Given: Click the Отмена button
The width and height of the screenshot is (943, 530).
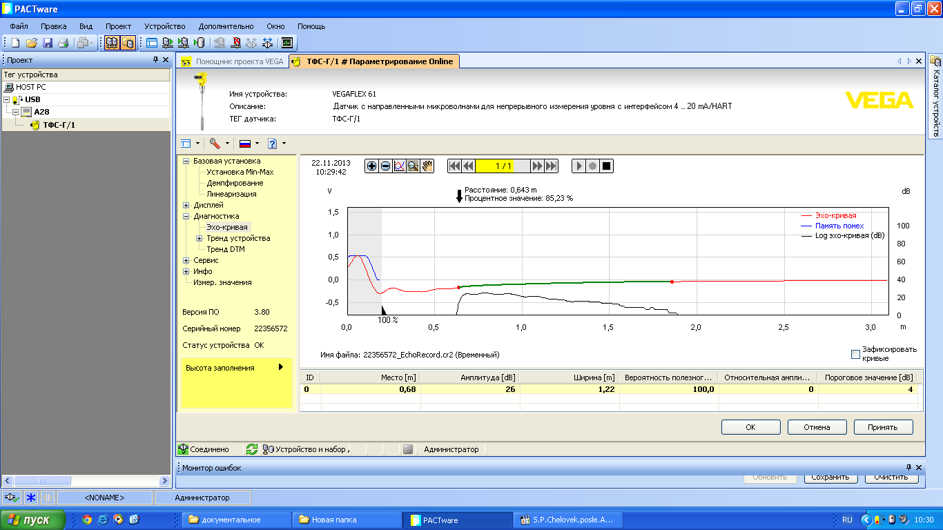Looking at the screenshot, I should [817, 427].
